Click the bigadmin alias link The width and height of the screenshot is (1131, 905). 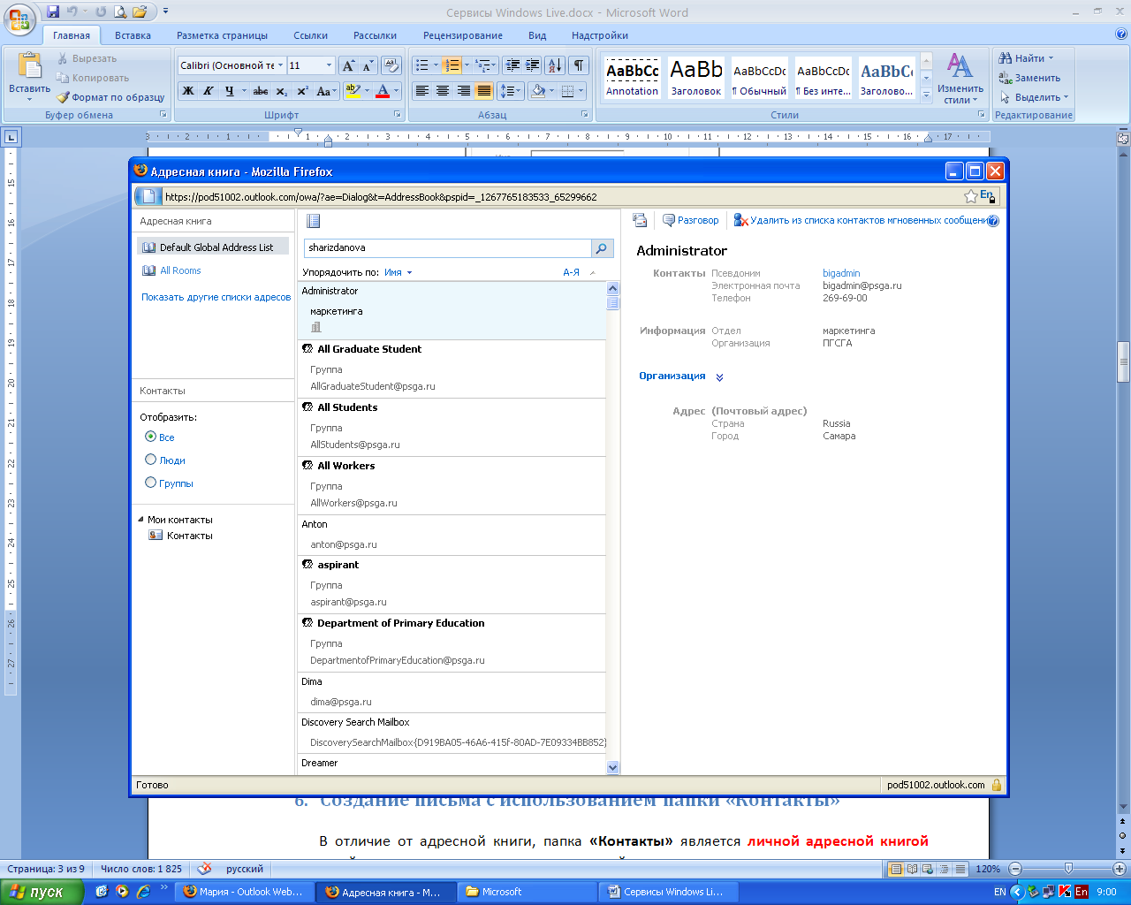(841, 273)
